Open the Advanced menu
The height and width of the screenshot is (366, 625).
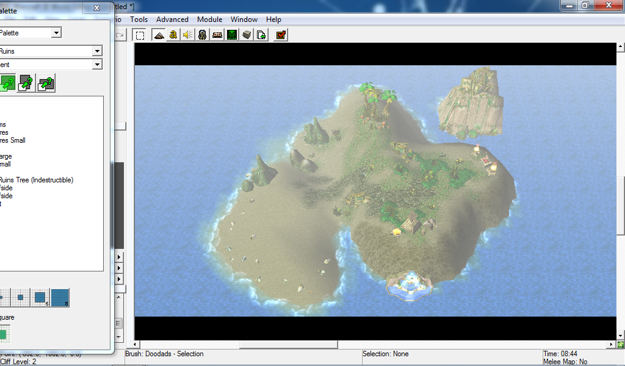click(172, 20)
